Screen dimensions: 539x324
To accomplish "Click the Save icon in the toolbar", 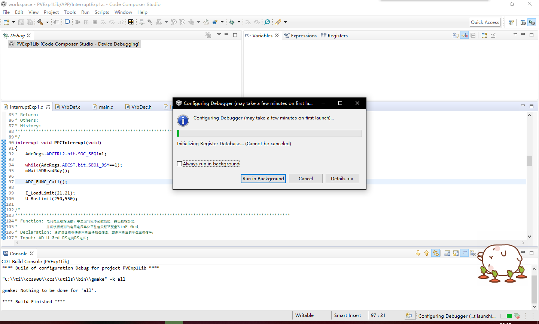I will [x=21, y=22].
